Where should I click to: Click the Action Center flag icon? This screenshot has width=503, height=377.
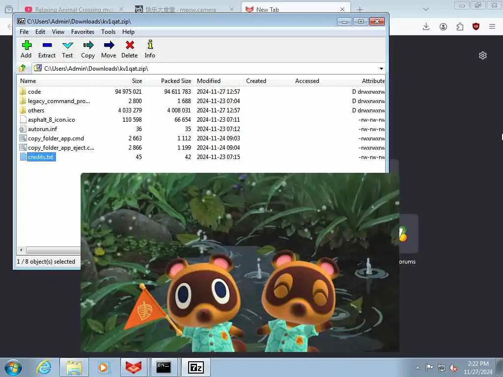click(x=429, y=368)
